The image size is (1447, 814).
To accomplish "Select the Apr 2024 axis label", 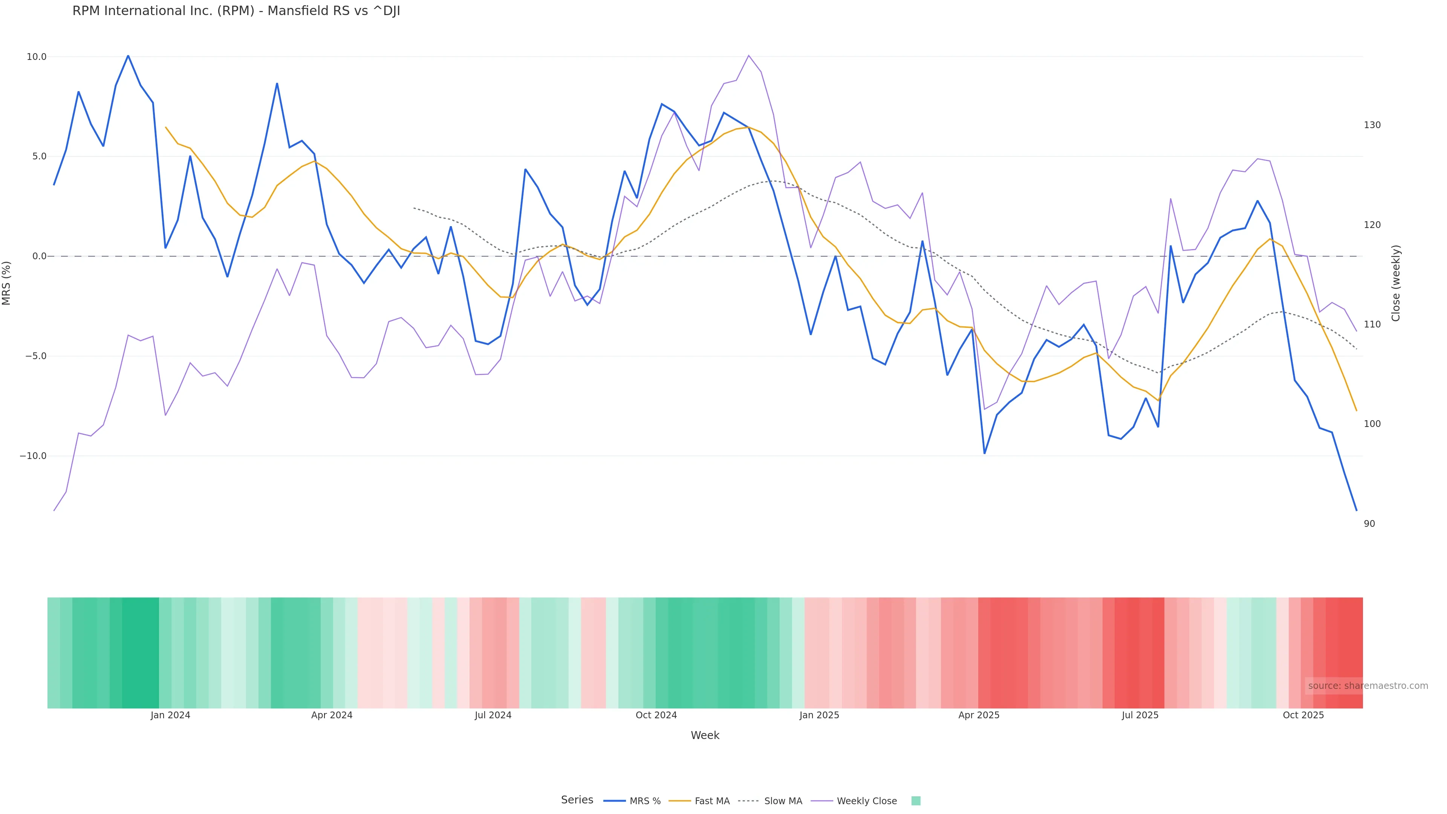I will tap(332, 716).
